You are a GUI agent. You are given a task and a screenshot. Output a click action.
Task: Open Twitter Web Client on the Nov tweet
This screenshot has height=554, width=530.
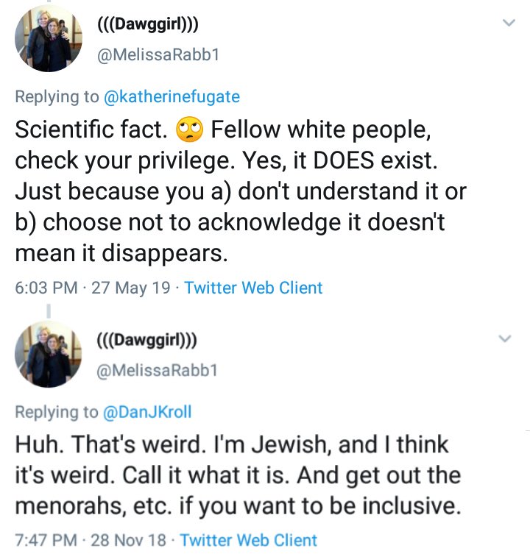[x=249, y=541]
